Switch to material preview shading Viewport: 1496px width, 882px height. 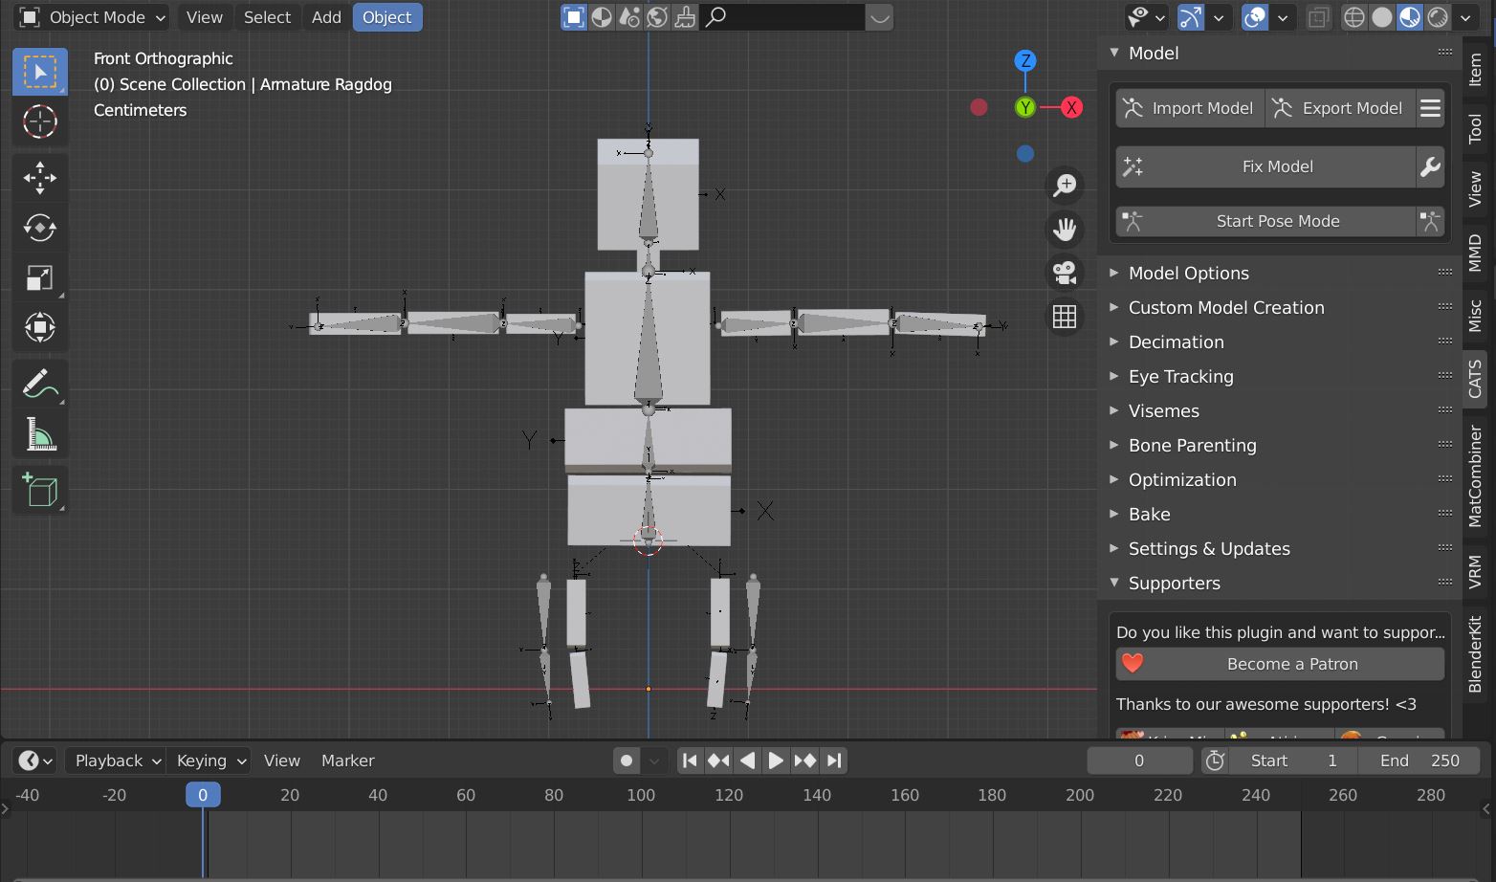click(x=1410, y=17)
